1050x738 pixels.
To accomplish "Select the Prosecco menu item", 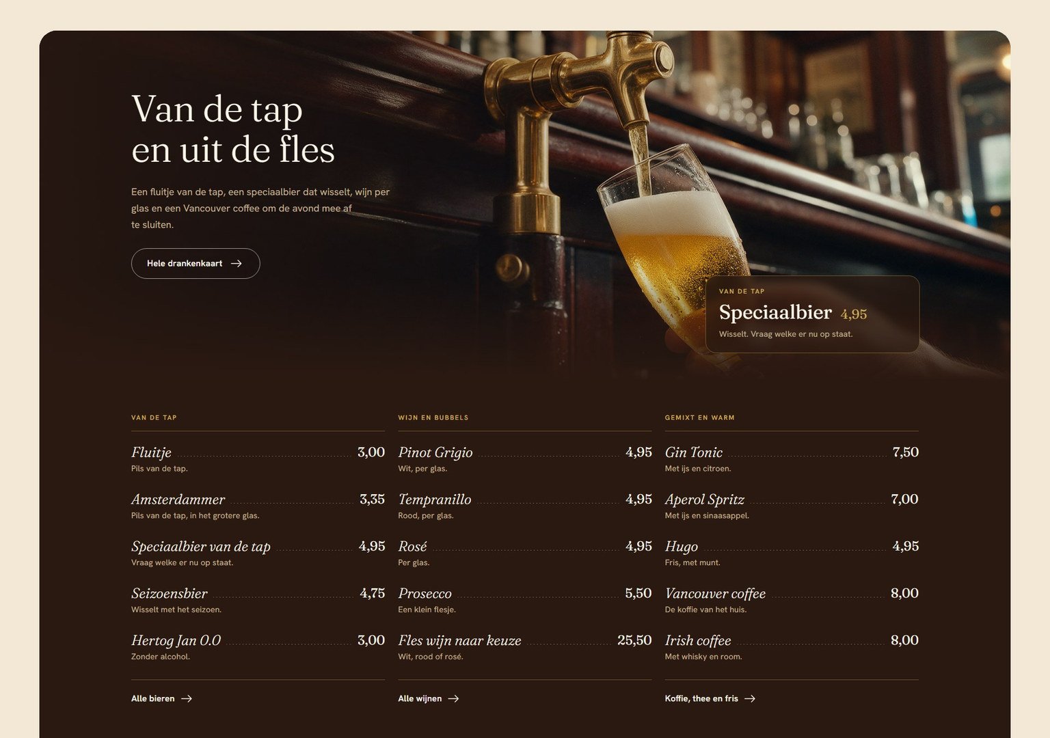I will point(525,601).
